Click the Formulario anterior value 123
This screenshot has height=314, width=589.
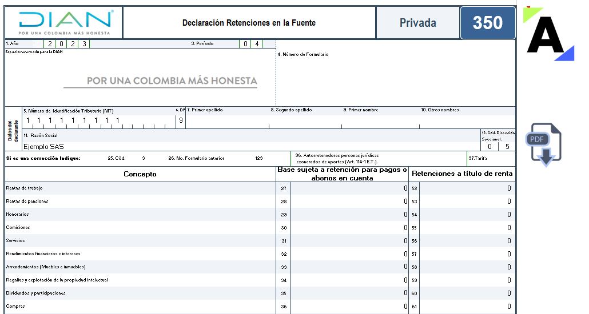click(259, 158)
